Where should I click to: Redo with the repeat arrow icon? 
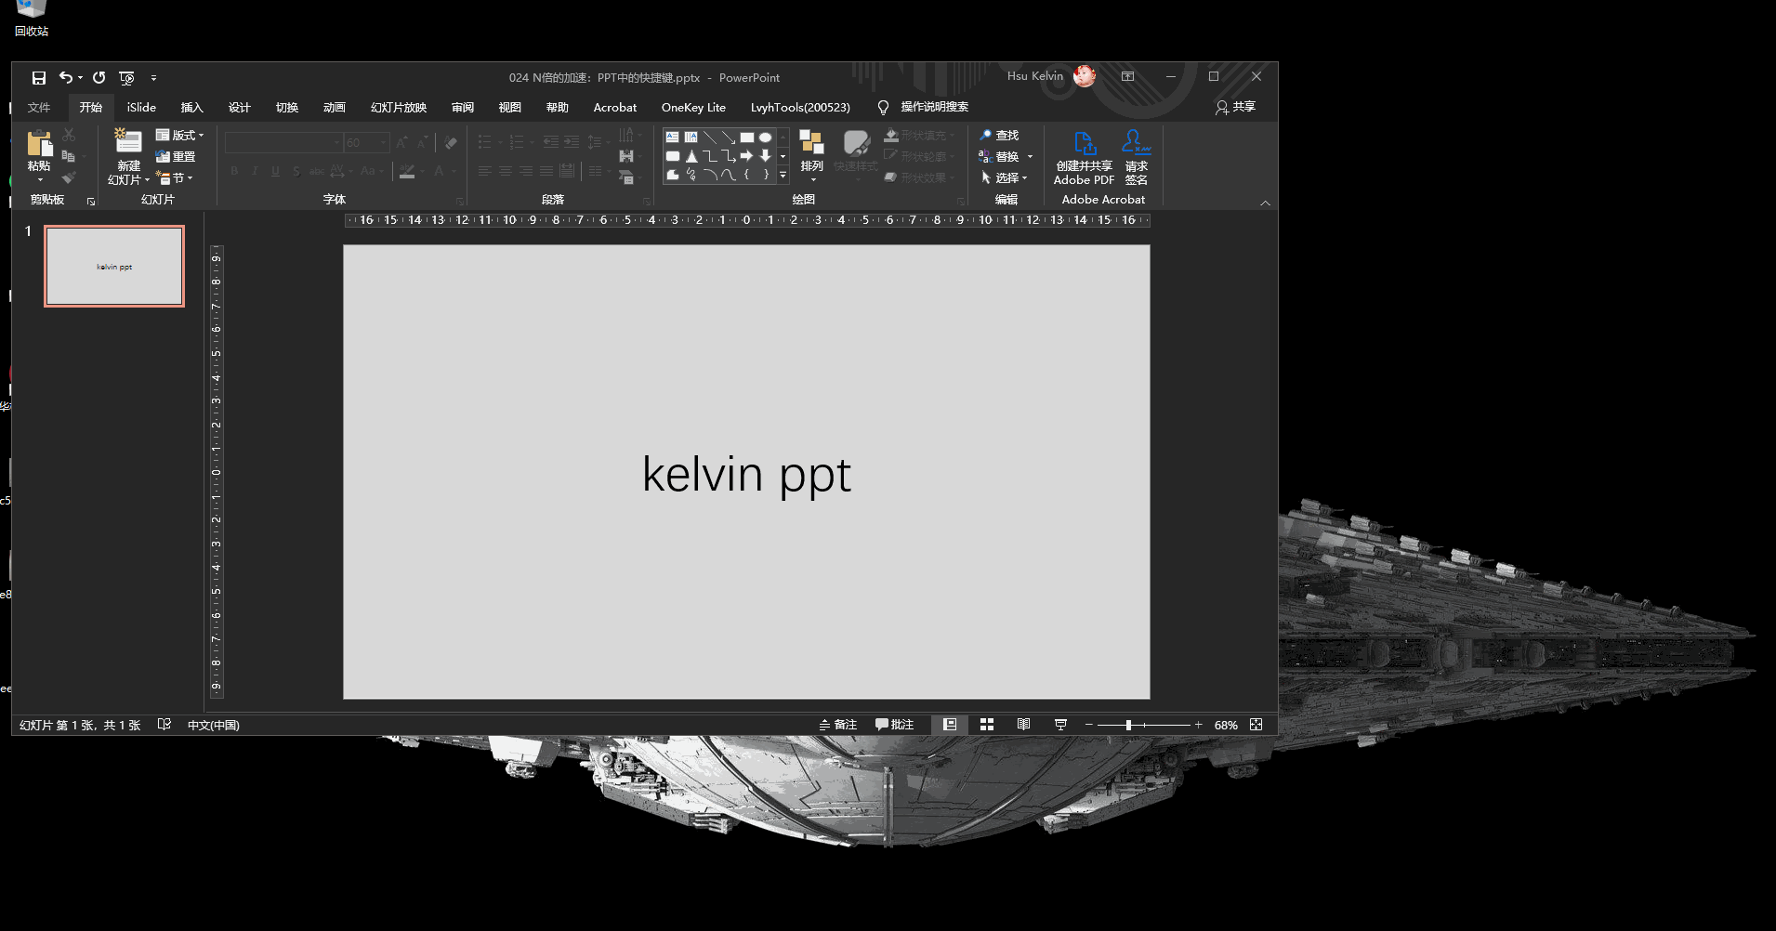pos(99,78)
